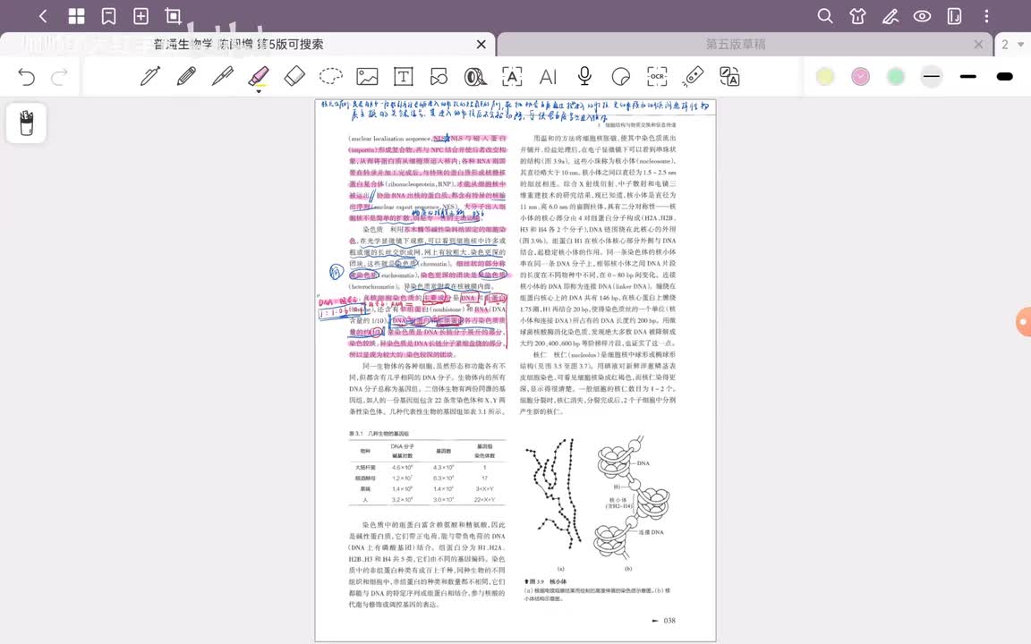Select the thinnest stroke width
The image size is (1031, 644).
point(932,76)
